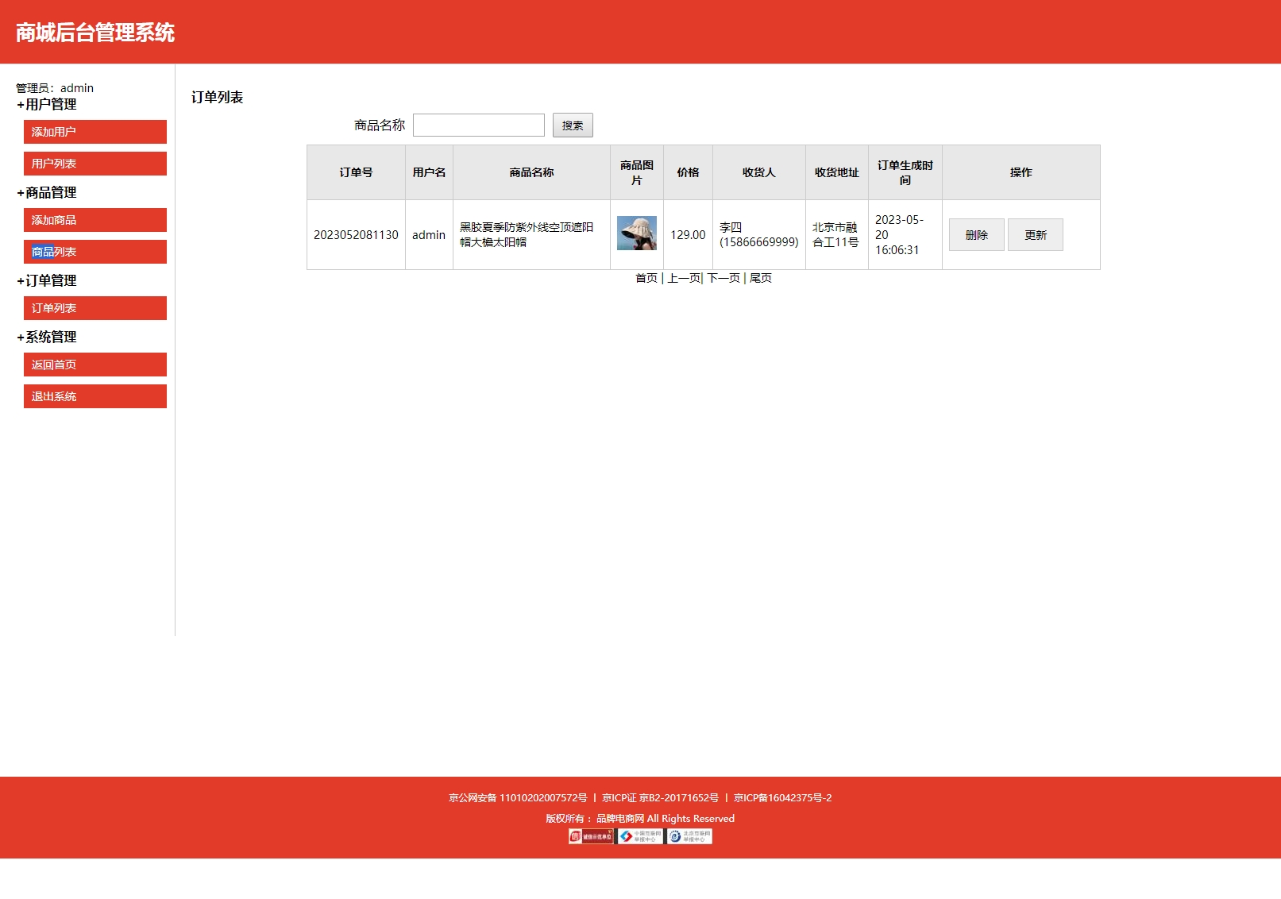Click the 中国互联网举报中心 footer badge
The height and width of the screenshot is (899, 1281).
(x=640, y=836)
